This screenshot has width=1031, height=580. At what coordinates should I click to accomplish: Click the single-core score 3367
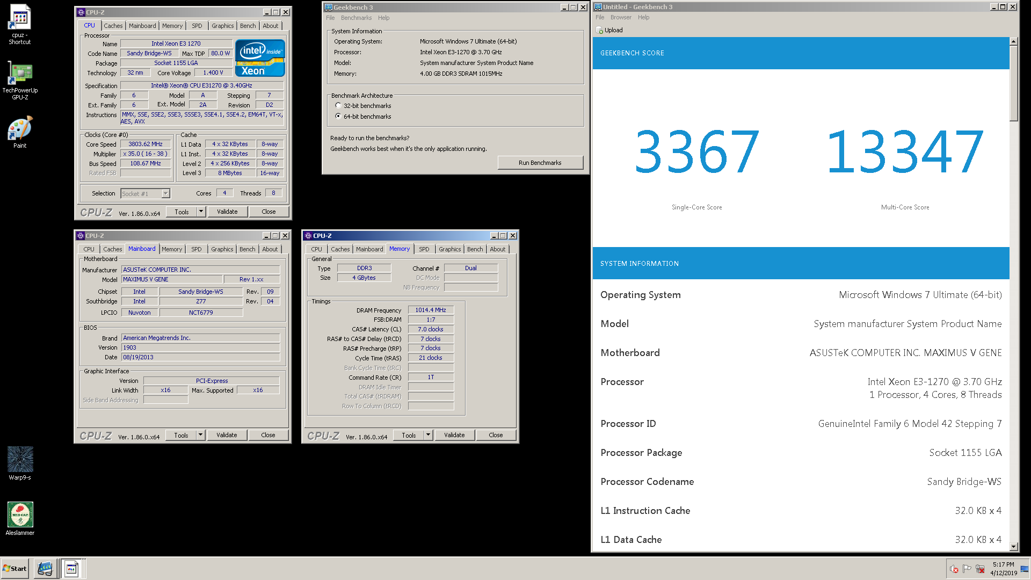pos(696,152)
